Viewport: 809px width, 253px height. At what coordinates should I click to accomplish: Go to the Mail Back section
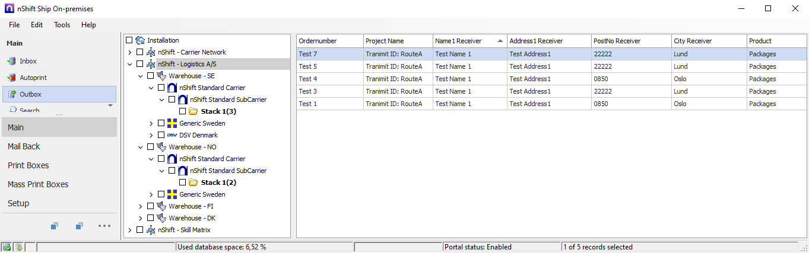pyautogui.click(x=24, y=146)
